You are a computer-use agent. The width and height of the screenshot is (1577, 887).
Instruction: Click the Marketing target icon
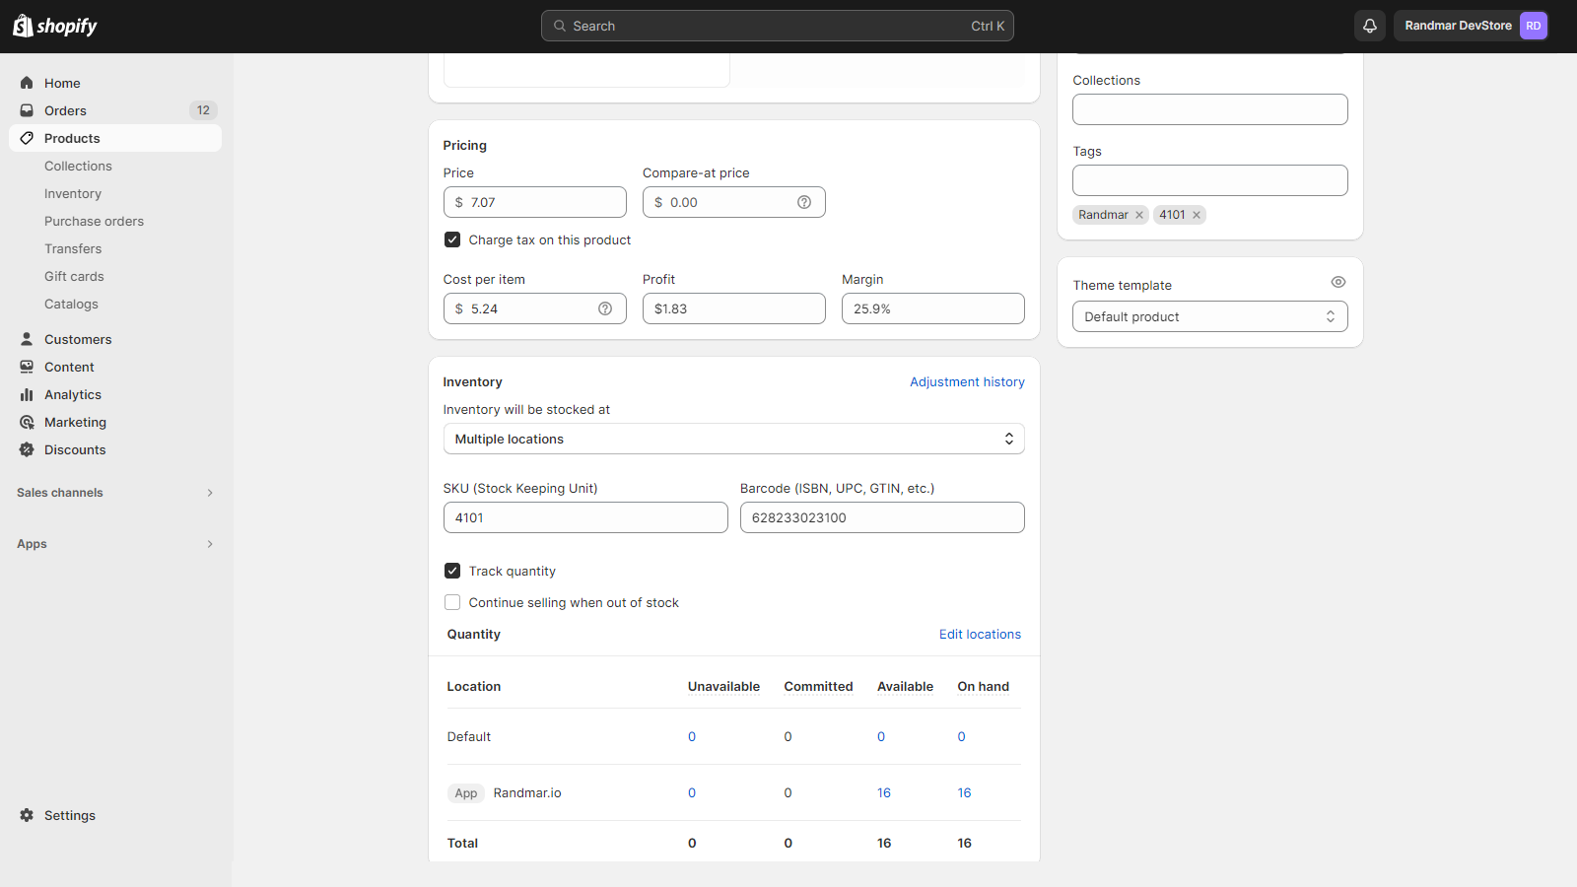(27, 422)
